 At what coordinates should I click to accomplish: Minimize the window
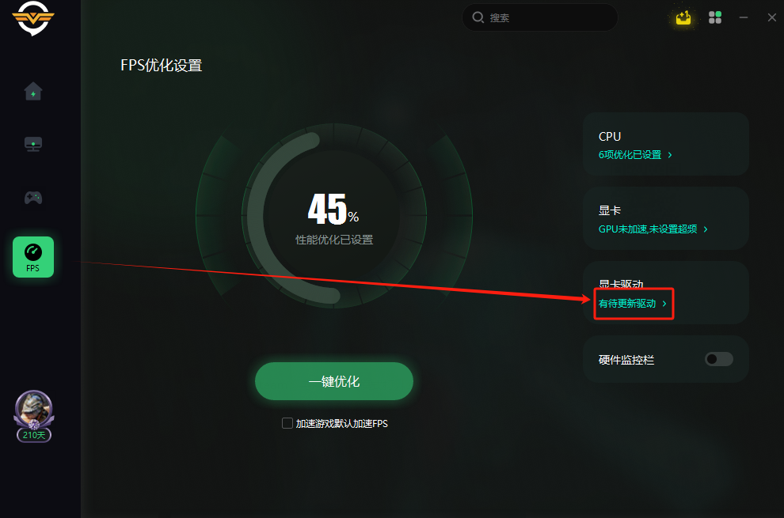click(744, 17)
